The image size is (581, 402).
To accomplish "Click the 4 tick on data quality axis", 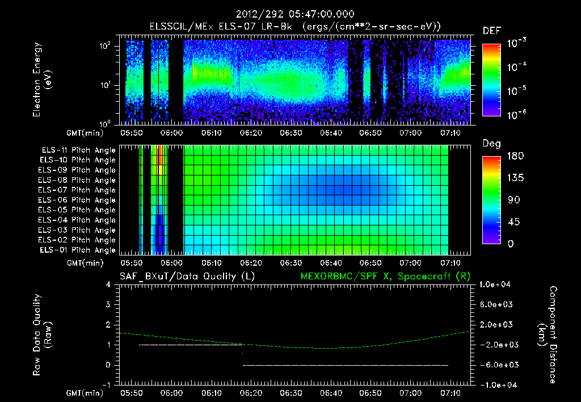I will pyautogui.click(x=108, y=284).
